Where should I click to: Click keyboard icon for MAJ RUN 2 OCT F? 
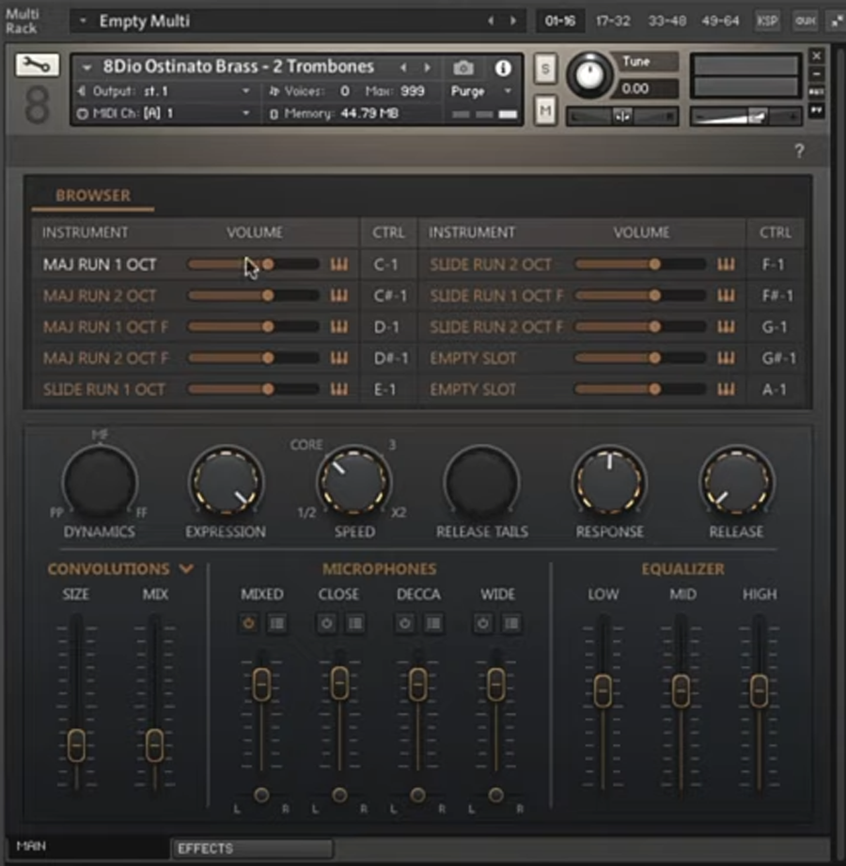pyautogui.click(x=339, y=358)
